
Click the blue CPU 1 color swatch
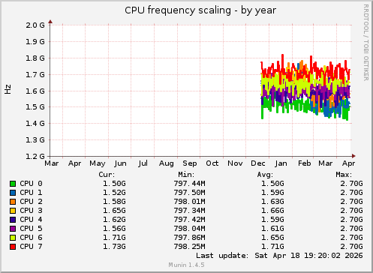click(x=13, y=193)
